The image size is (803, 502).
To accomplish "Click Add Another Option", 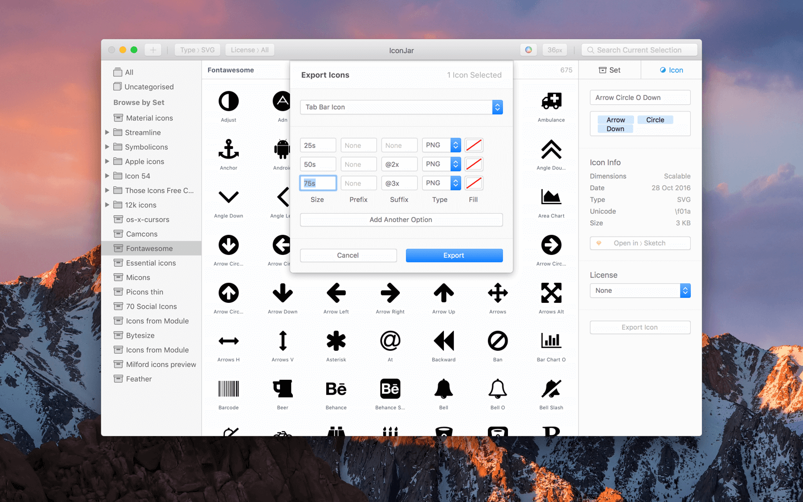I will tap(401, 220).
